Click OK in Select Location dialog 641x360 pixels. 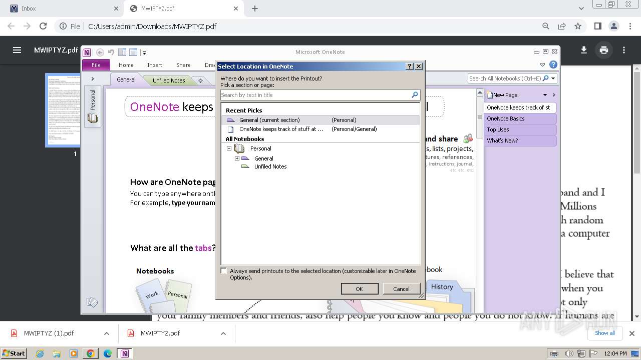359,289
